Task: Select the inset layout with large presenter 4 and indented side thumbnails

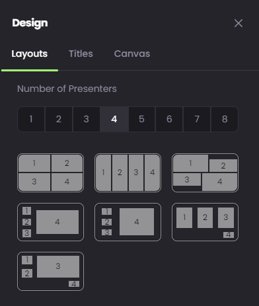Action: coord(128,222)
